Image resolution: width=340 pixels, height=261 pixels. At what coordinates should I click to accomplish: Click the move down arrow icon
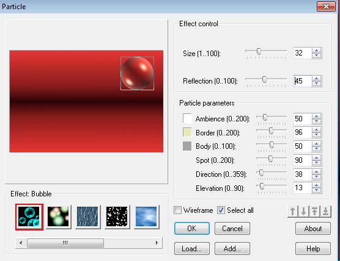tap(304, 211)
